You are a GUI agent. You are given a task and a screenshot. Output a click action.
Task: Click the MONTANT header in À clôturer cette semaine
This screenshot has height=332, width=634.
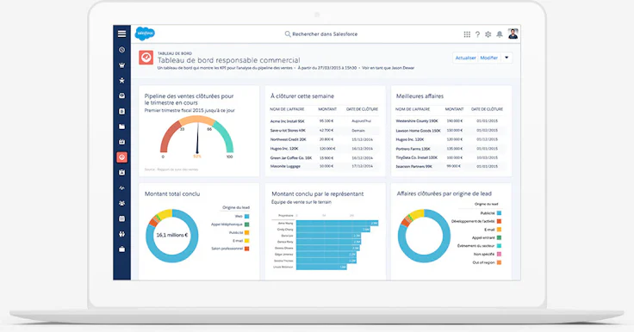click(327, 109)
